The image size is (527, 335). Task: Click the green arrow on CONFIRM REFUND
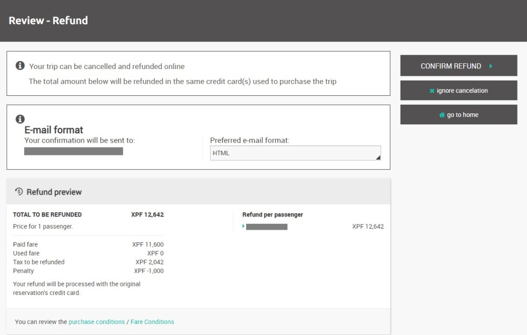pyautogui.click(x=491, y=66)
